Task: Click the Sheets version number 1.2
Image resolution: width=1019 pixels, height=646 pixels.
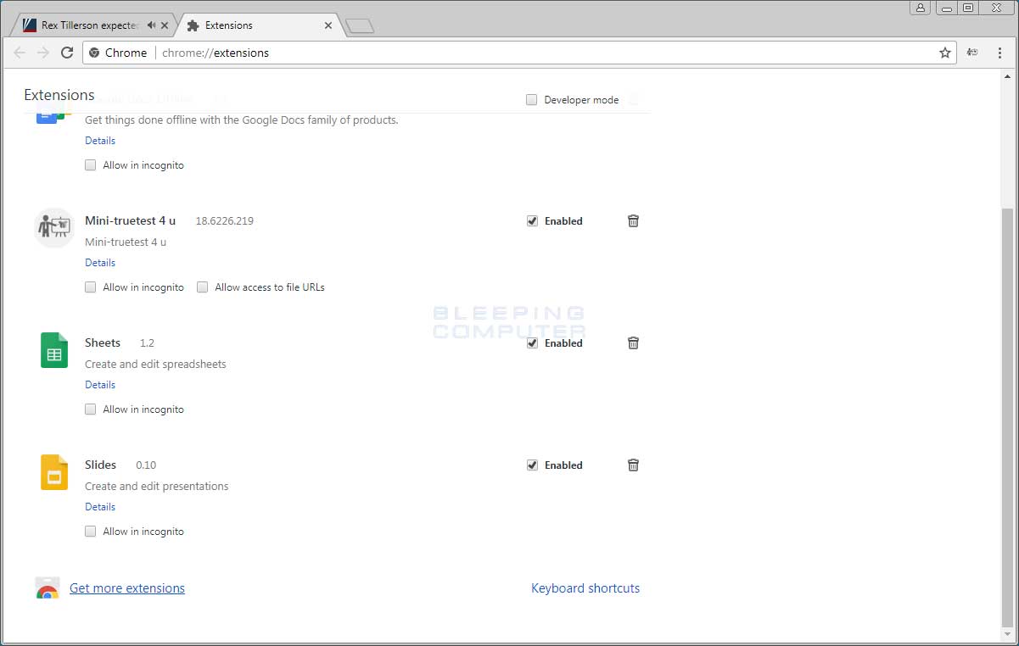Action: click(147, 343)
